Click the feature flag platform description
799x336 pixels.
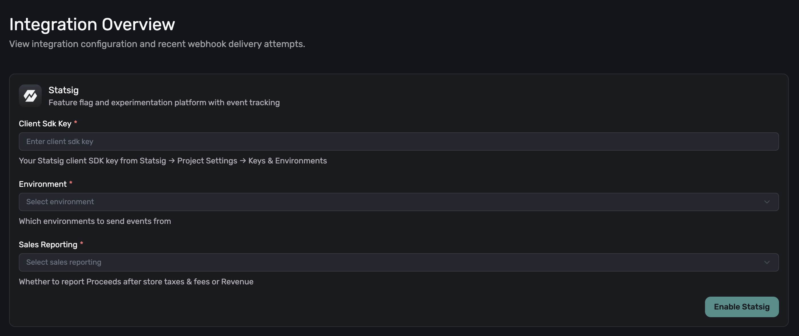point(164,102)
